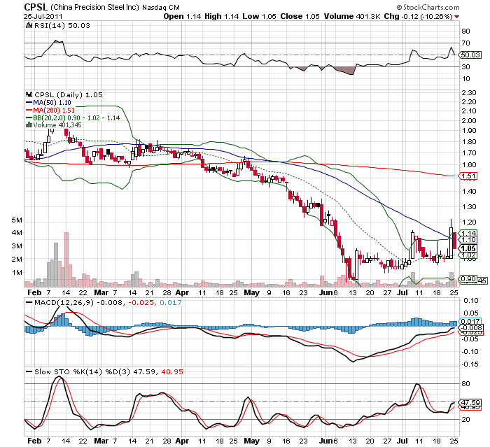Viewport: 490px width, 447px height.
Task: Click the 50.03 RSI value tag on axis
Action: click(x=470, y=55)
